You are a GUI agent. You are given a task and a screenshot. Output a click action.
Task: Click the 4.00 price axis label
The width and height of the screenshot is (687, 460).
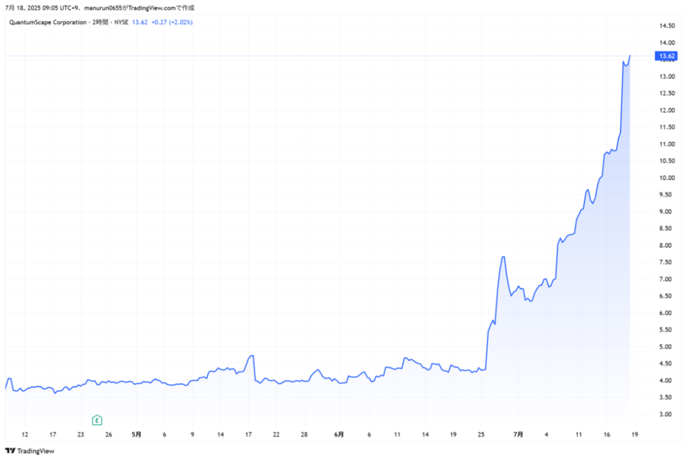(x=666, y=380)
